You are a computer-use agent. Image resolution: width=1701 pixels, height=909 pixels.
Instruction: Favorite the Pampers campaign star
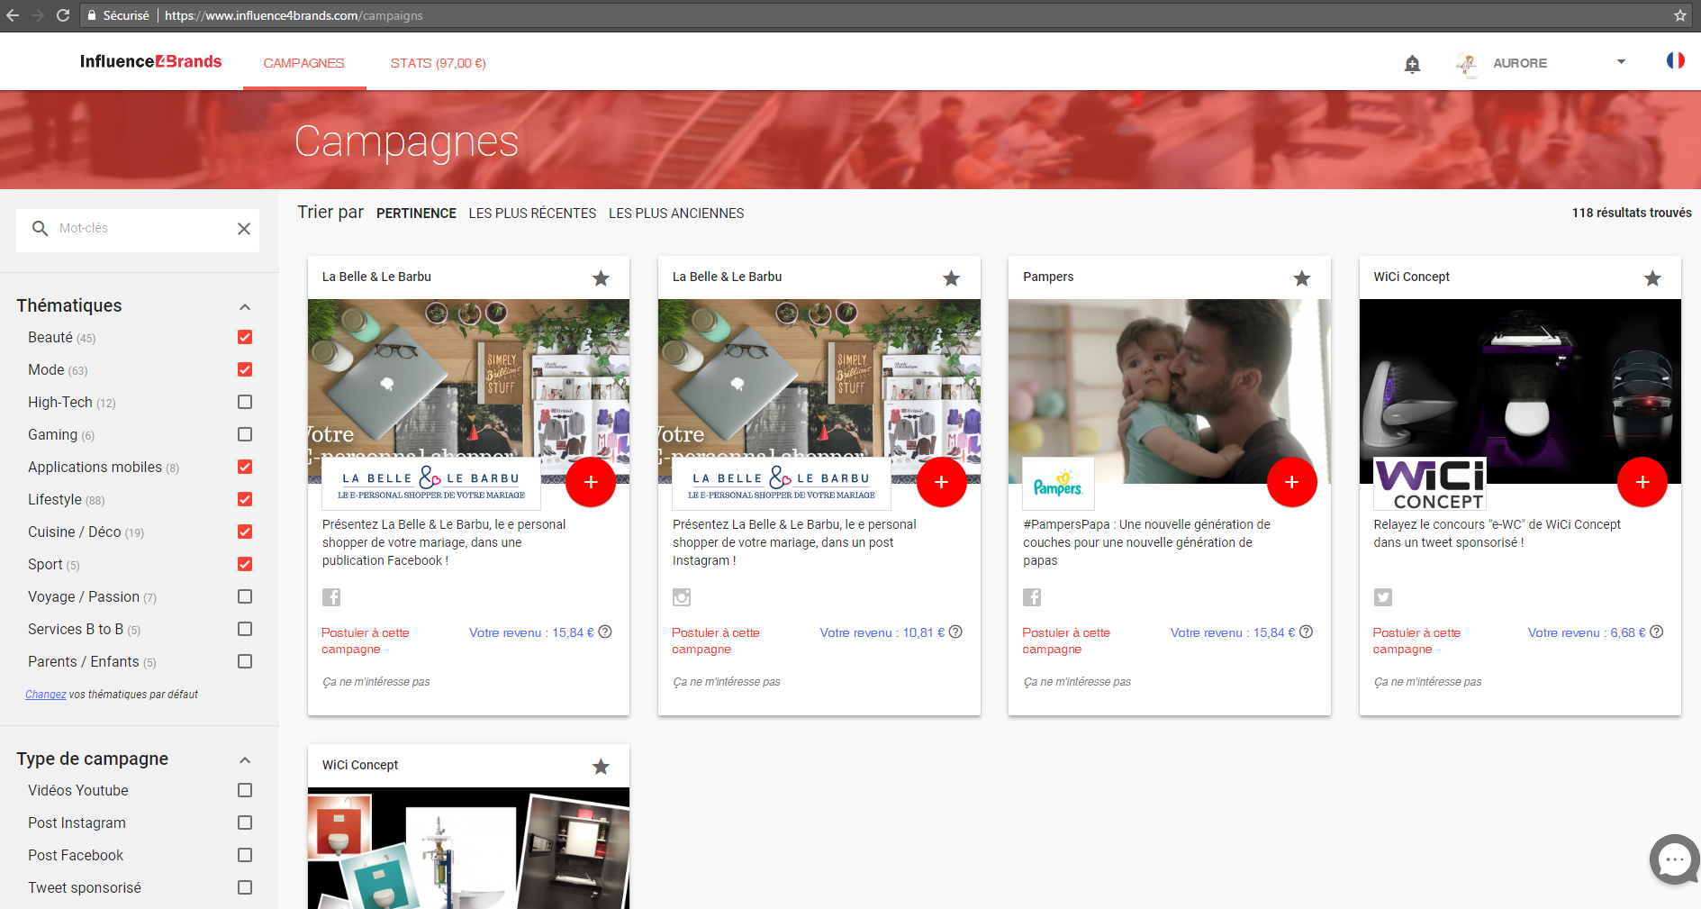(x=1302, y=278)
